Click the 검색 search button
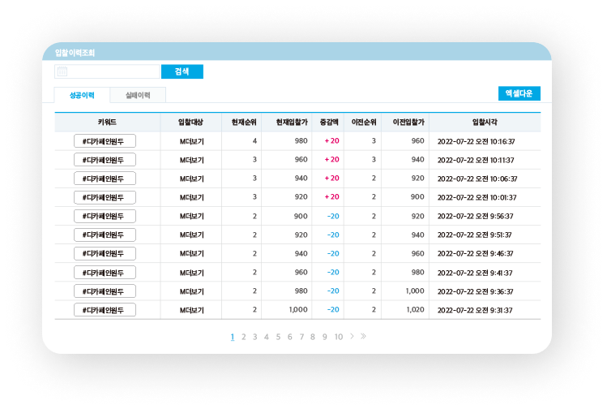 click(182, 71)
